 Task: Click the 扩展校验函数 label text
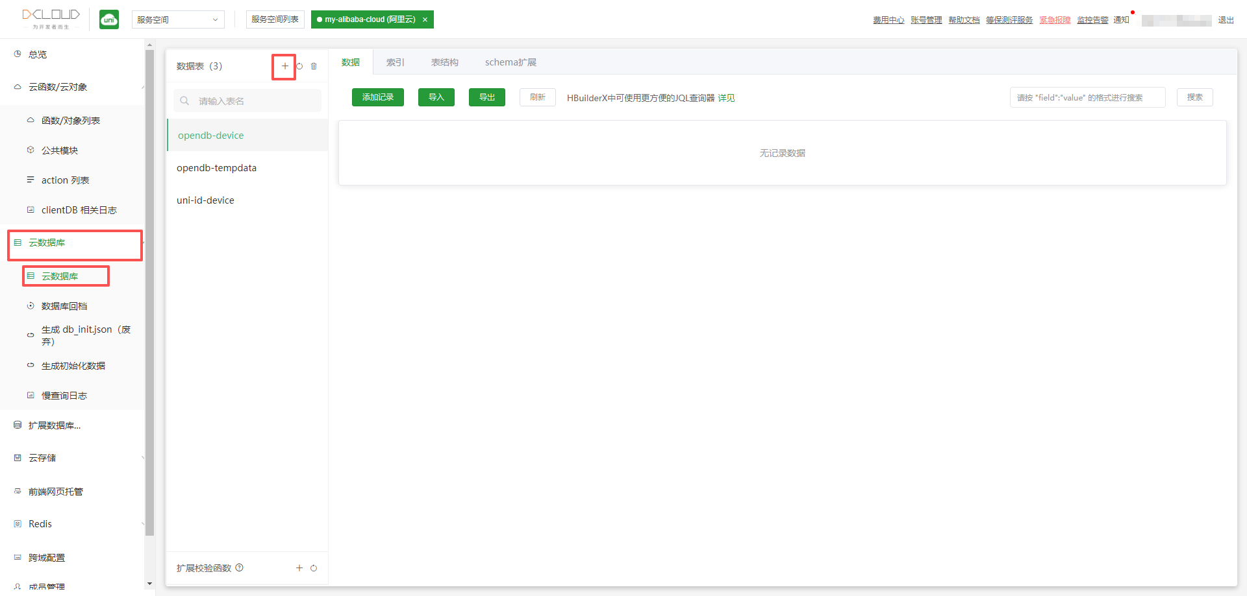(x=204, y=568)
